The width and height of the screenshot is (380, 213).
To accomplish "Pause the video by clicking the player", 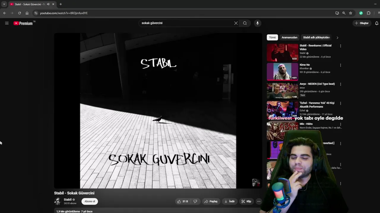I will (158, 110).
